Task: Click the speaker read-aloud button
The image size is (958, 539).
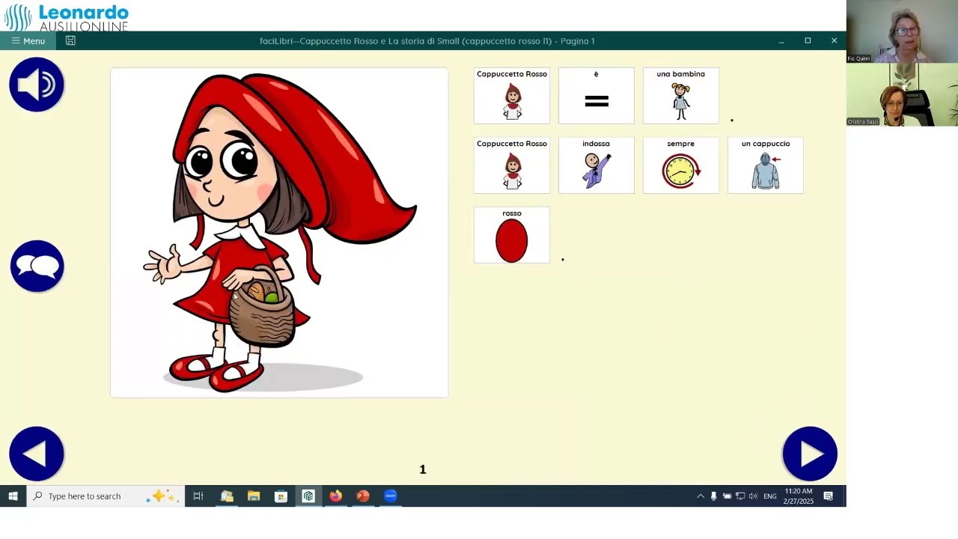Action: click(37, 85)
